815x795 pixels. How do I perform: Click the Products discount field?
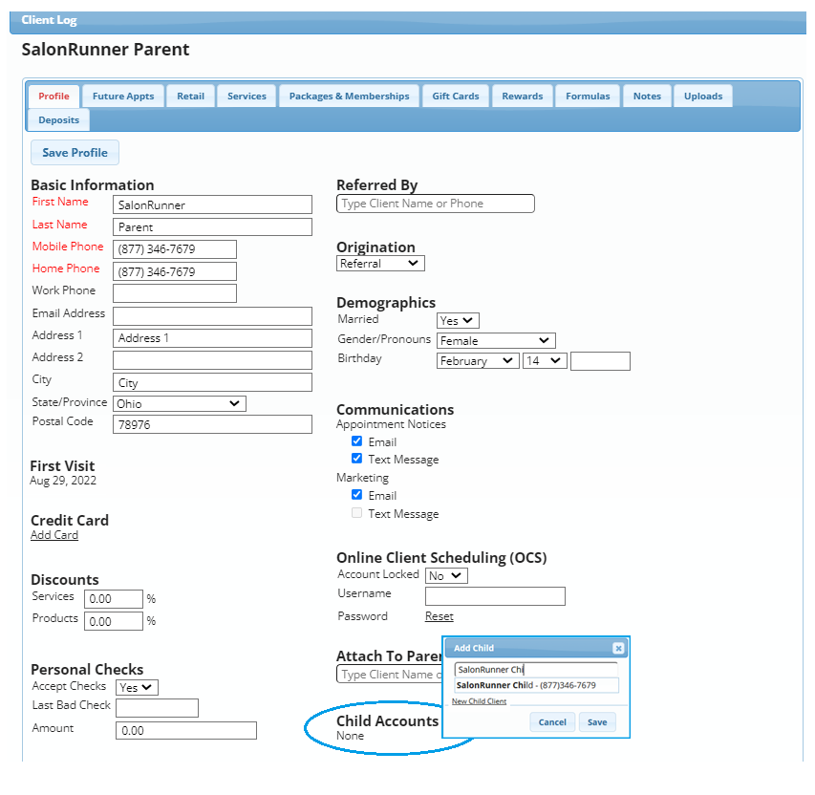coord(114,621)
